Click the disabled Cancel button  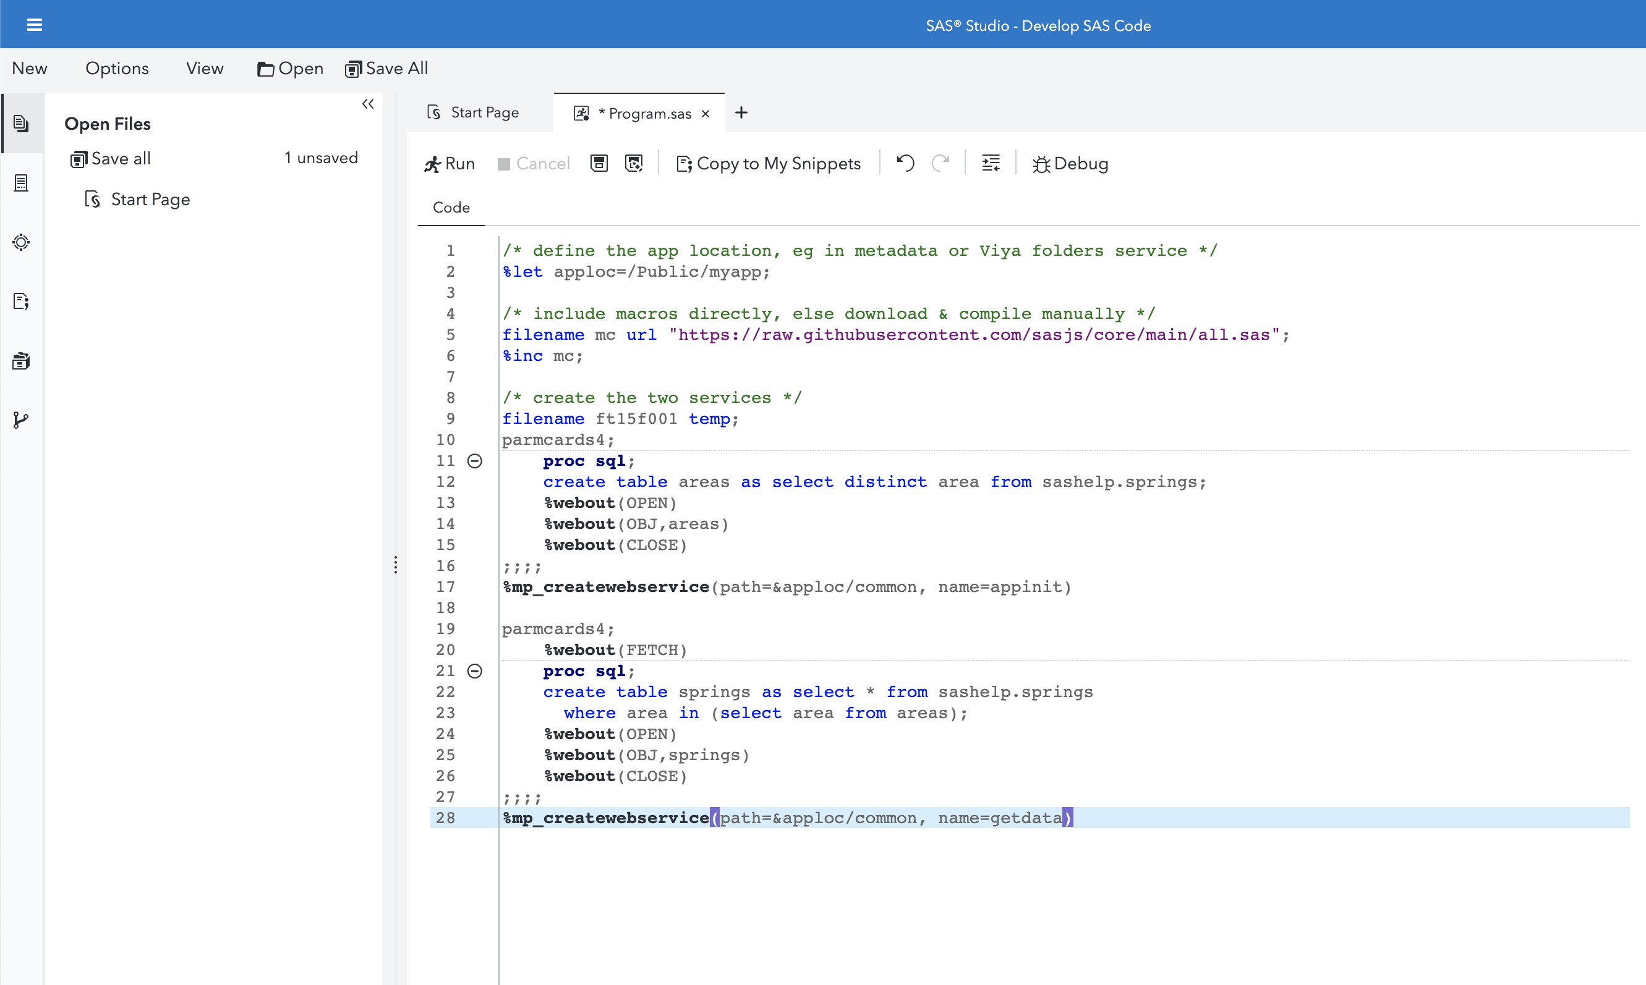533,164
